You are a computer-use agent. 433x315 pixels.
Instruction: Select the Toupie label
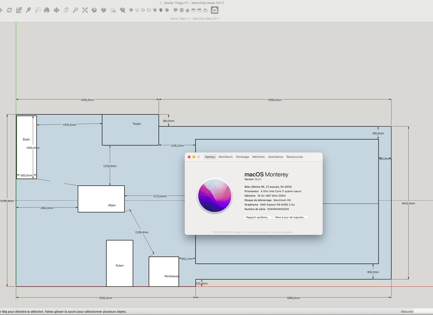click(x=137, y=124)
